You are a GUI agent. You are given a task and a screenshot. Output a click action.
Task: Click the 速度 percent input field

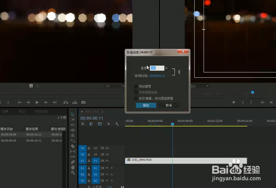pos(157,68)
